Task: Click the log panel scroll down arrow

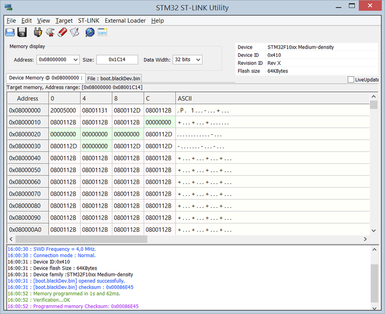Action: [374, 308]
